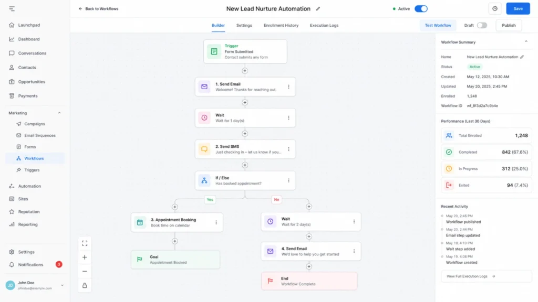This screenshot has width=538, height=302.
Task: Switch to the Settings tab
Action: click(244, 25)
